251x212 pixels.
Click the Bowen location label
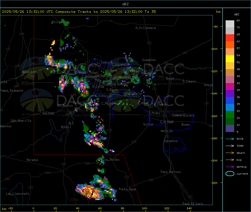coord(185,125)
